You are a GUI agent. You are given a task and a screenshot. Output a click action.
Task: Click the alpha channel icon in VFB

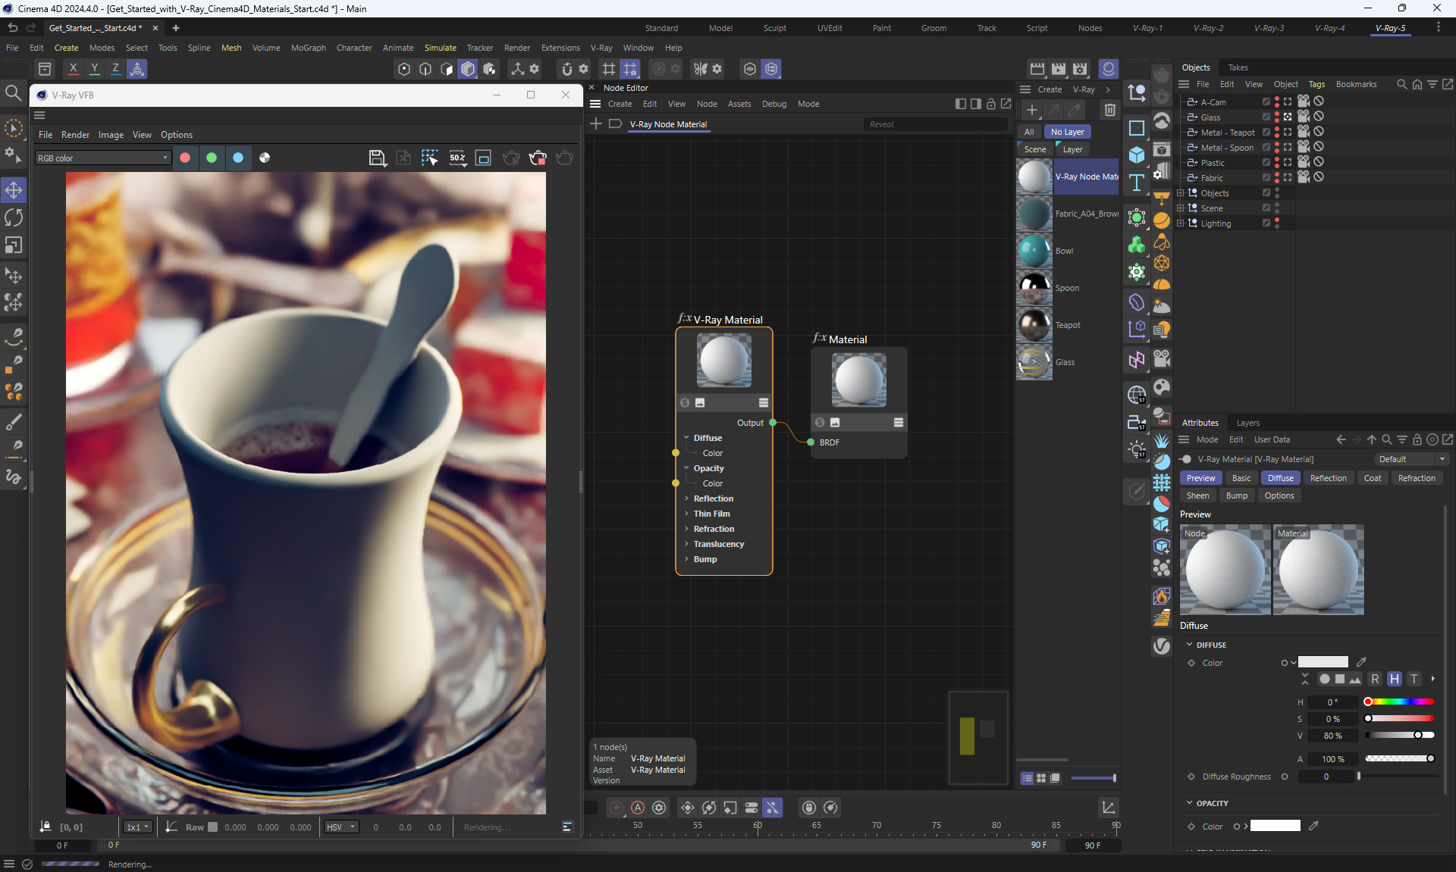point(265,158)
